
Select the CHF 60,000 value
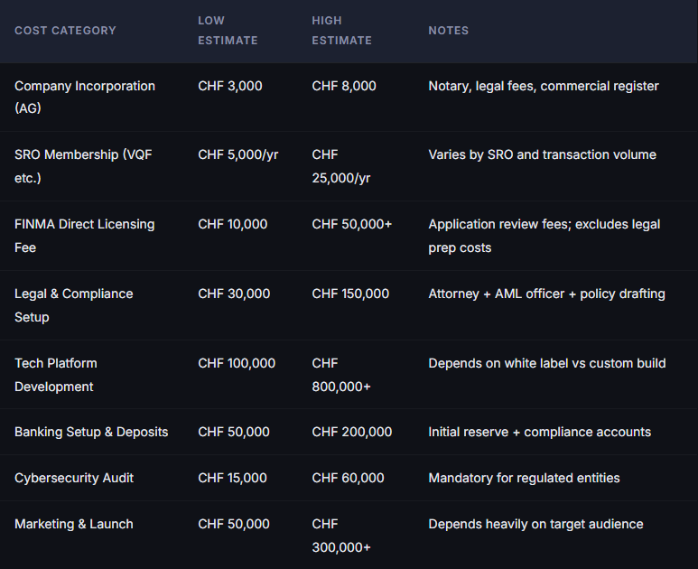coord(348,478)
